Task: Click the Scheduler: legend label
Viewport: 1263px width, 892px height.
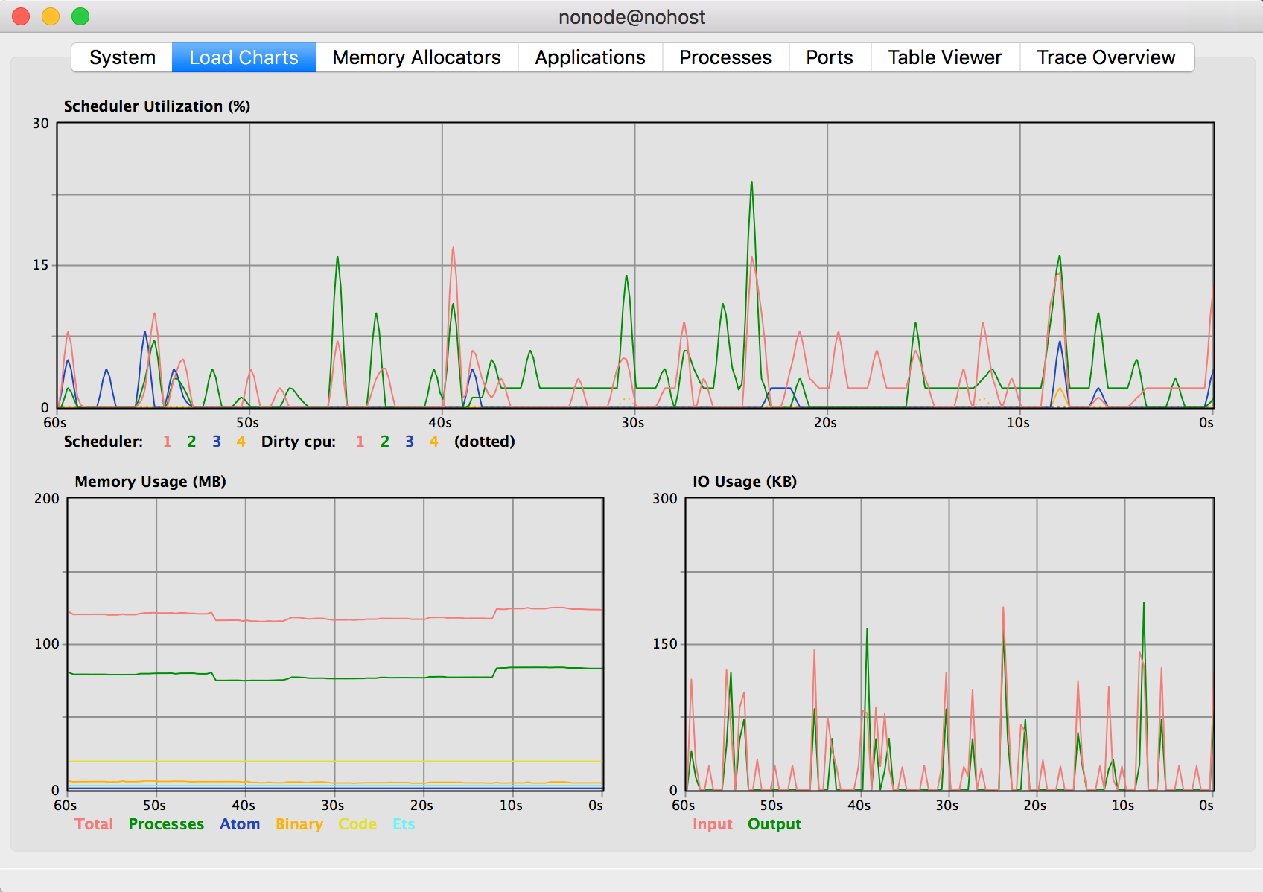Action: coord(104,442)
